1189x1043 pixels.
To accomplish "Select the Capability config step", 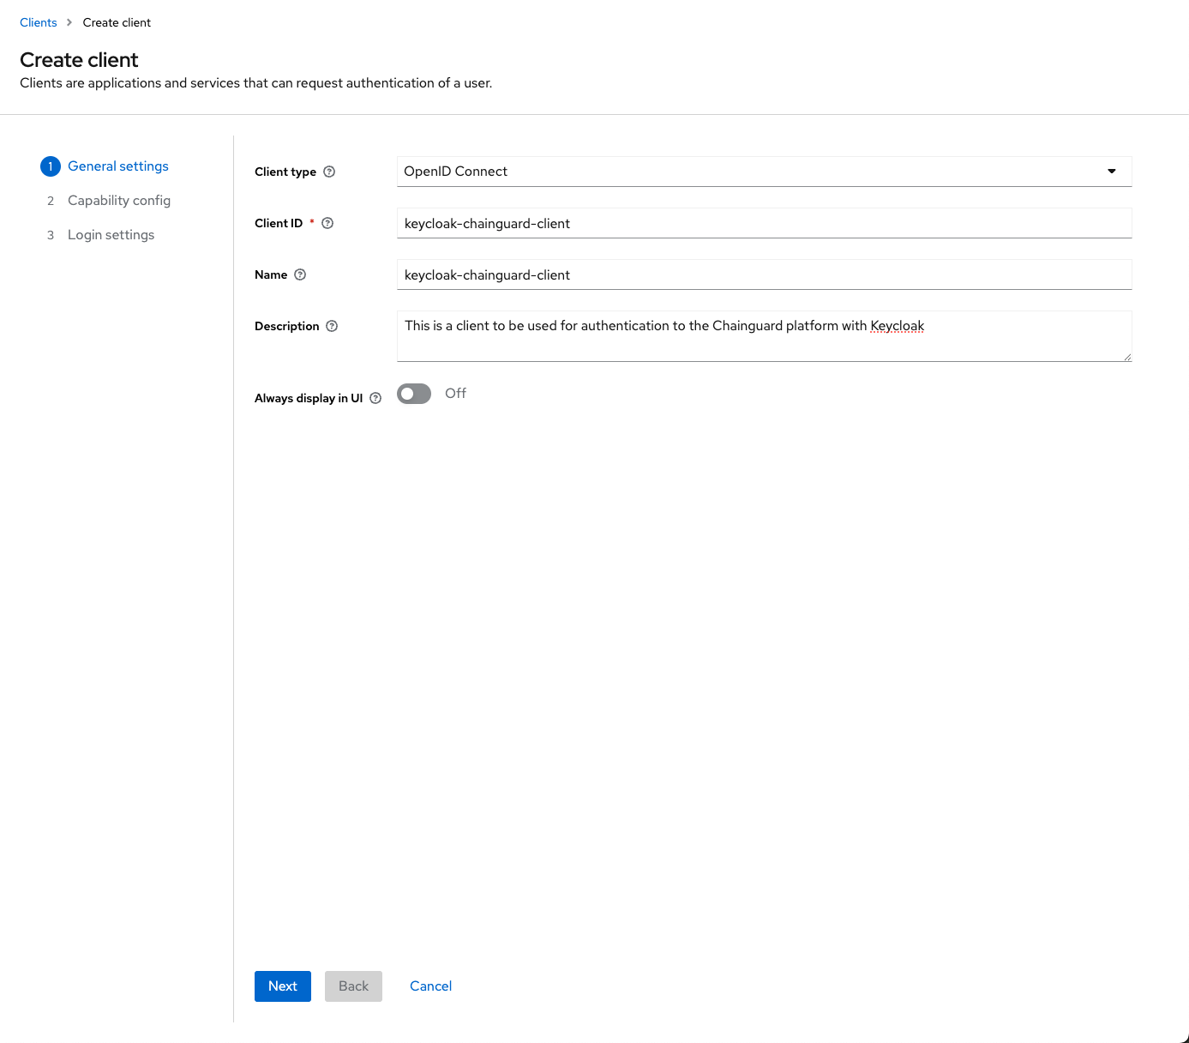I will [118, 200].
